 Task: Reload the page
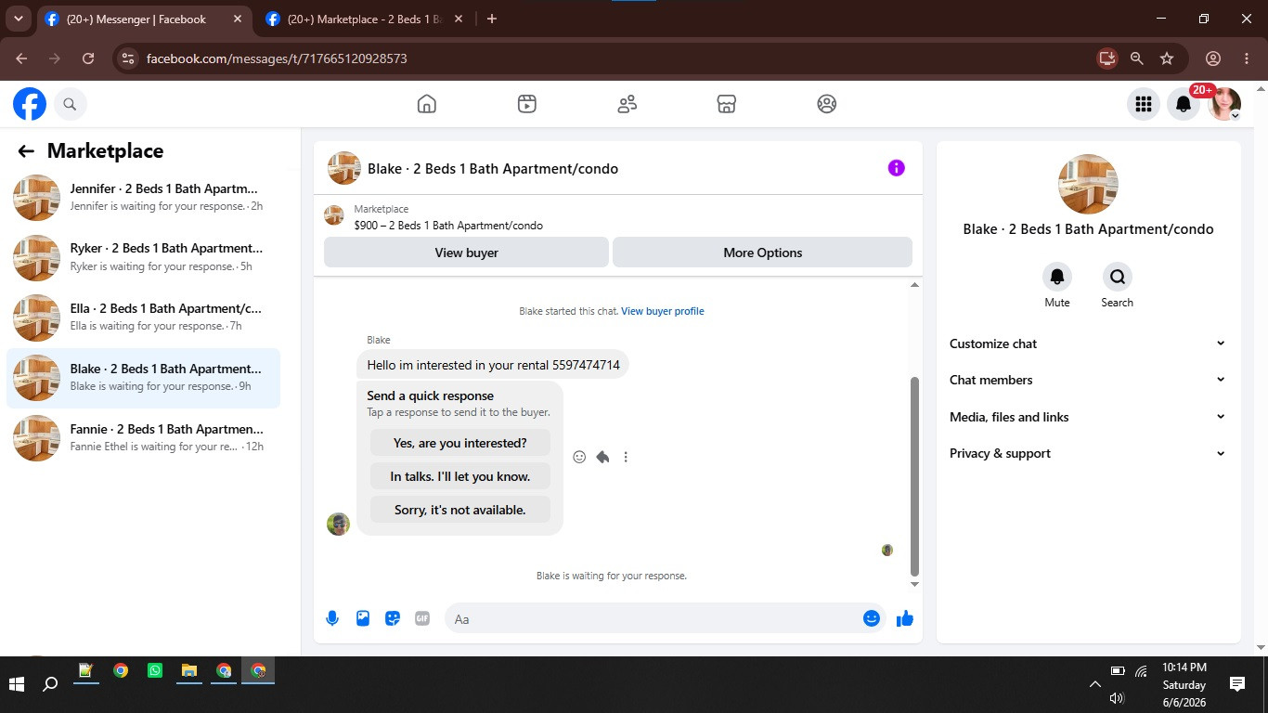88,58
